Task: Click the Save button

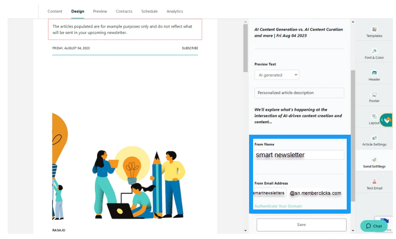Action: click(301, 225)
